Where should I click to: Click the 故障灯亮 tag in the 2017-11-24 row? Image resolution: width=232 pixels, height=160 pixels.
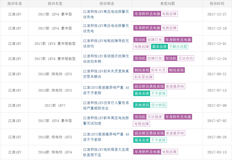pos(155,58)
